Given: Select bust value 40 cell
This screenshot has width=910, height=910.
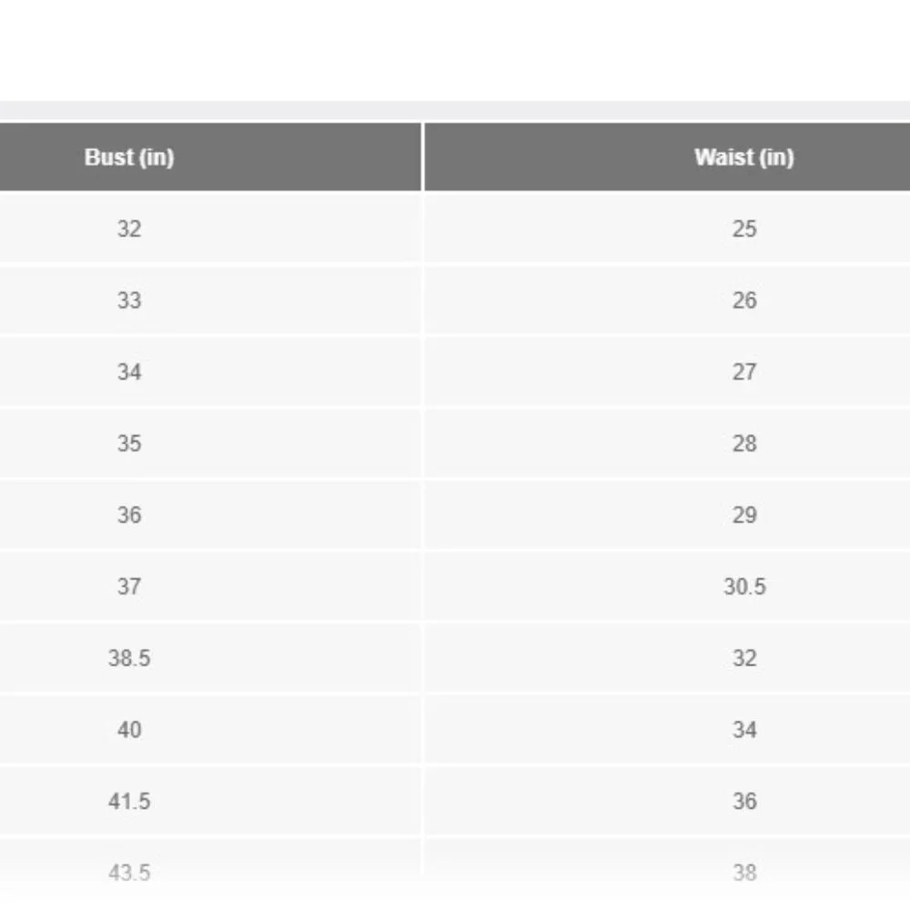Looking at the screenshot, I should 210,730.
